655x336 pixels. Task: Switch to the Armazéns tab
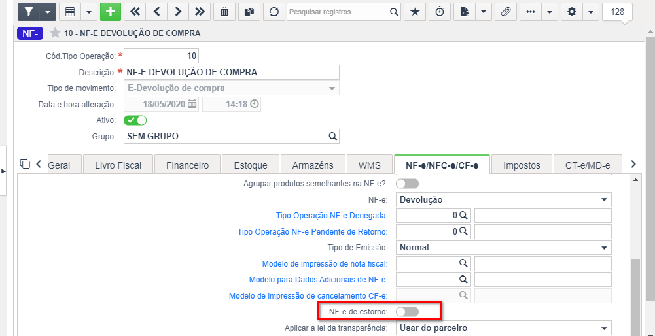point(313,165)
